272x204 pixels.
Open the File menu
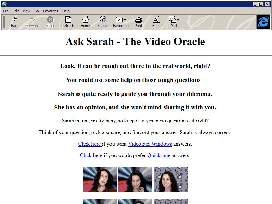click(6, 11)
